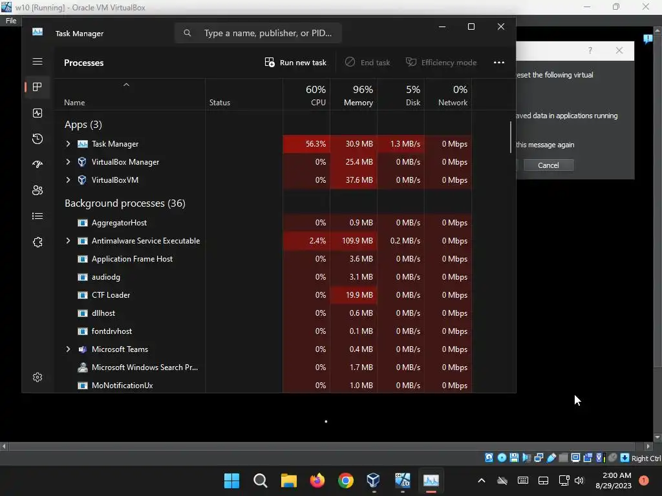Image resolution: width=662 pixels, height=496 pixels.
Task: Expand Antimalware Service Executable row
Action: (x=68, y=241)
